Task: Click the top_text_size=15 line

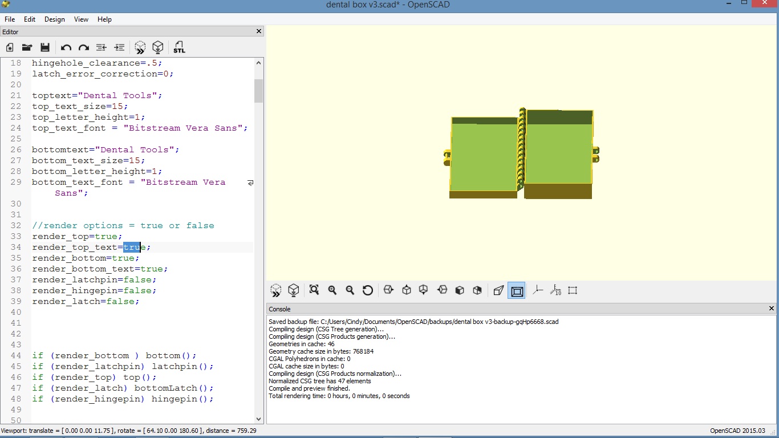Action: [x=80, y=106]
